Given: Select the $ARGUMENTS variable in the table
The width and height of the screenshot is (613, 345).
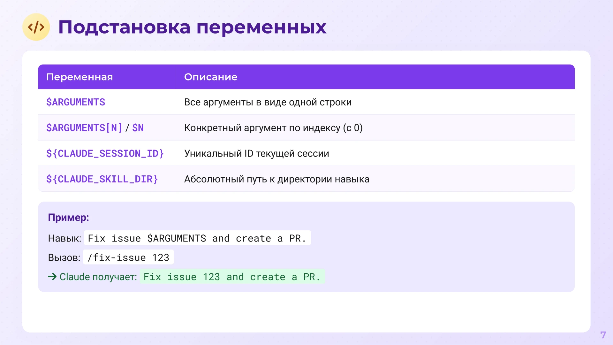Looking at the screenshot, I should 76,102.
